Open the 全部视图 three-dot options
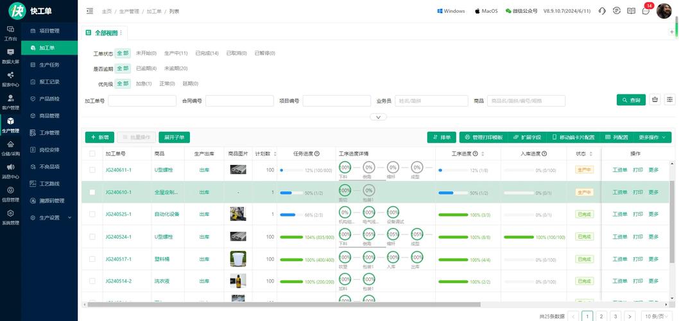679x321 pixels. pyautogui.click(x=121, y=33)
